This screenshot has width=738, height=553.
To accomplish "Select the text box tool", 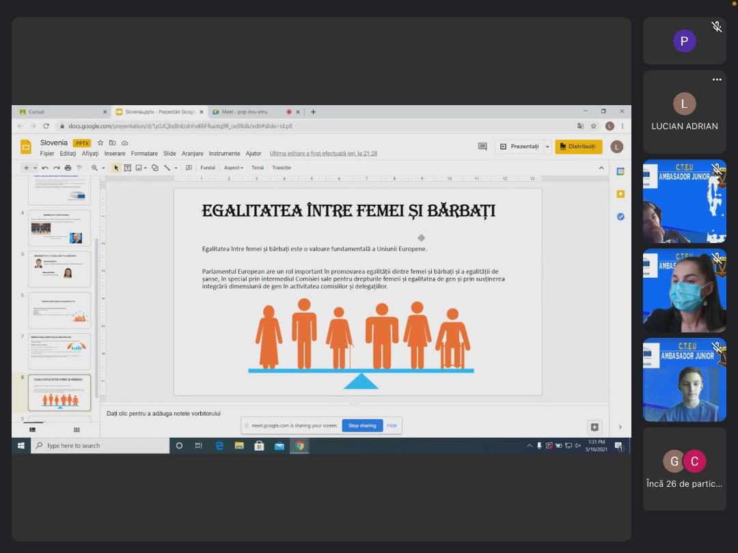I will click(x=127, y=168).
